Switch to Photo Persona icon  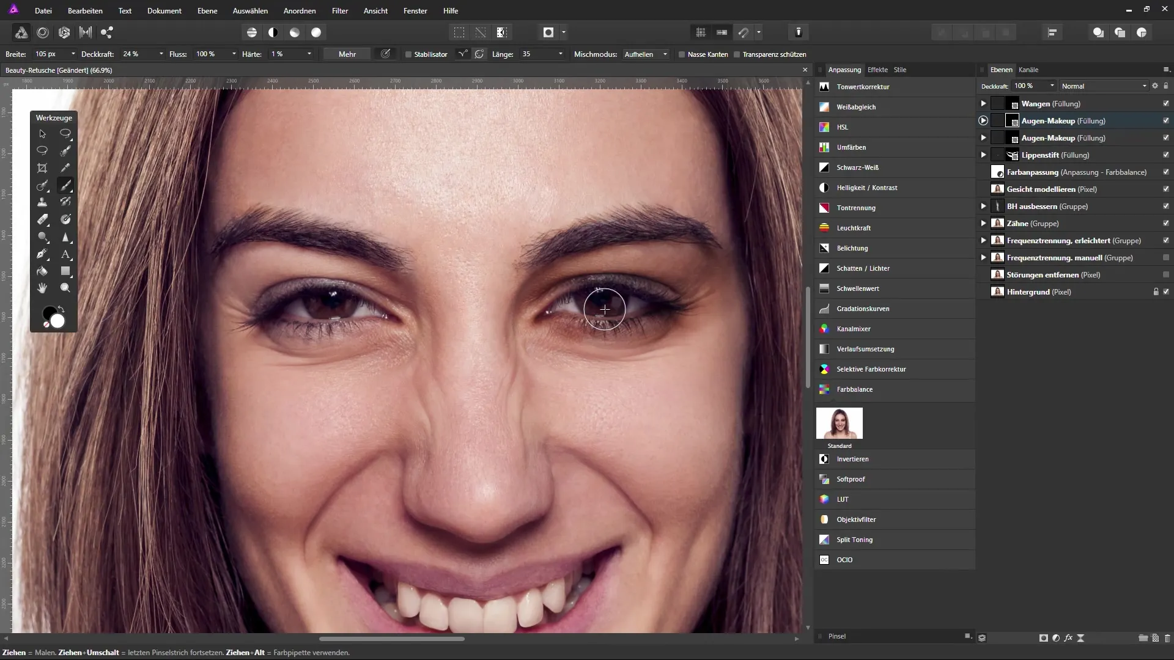[21, 32]
